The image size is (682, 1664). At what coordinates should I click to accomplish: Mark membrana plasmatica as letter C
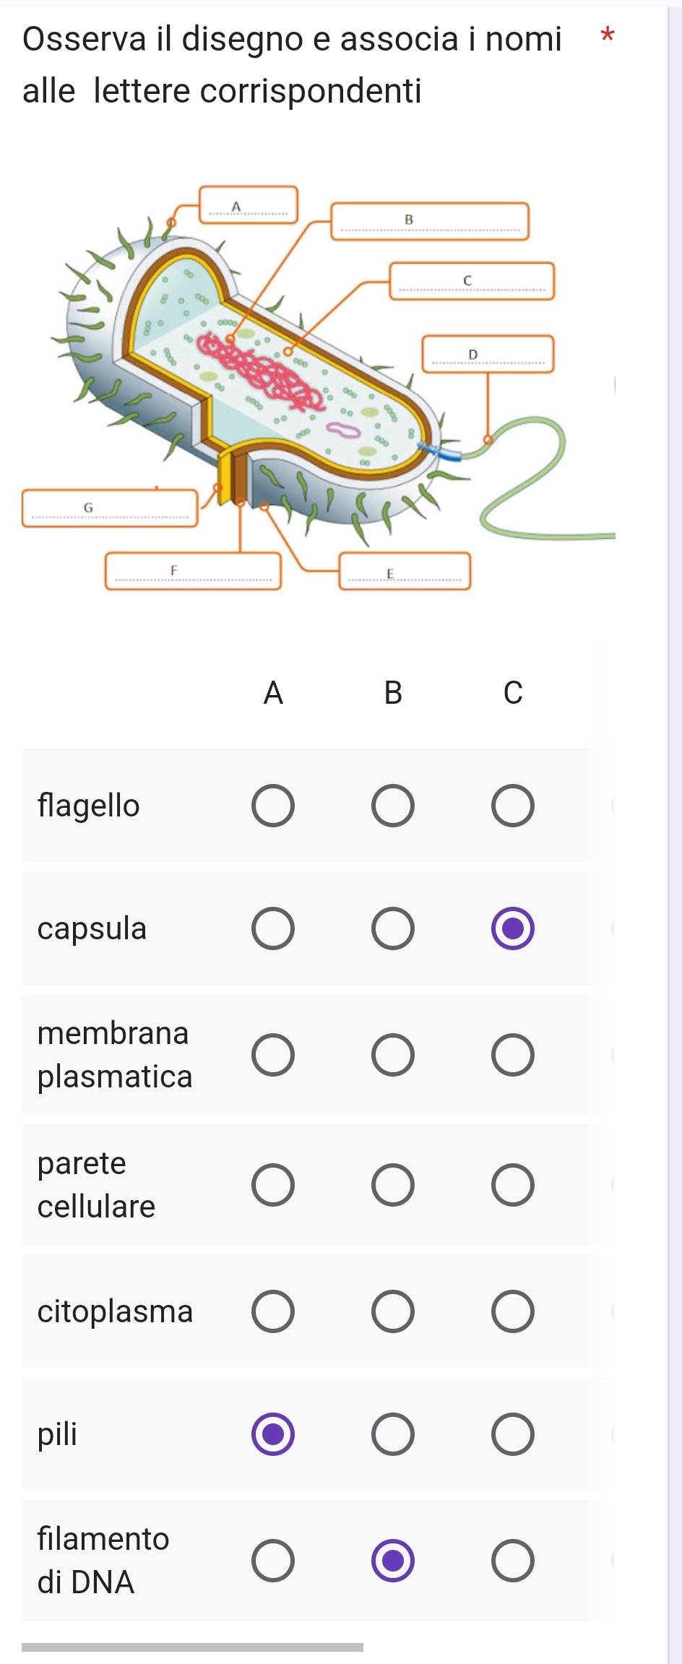pyautogui.click(x=513, y=1055)
